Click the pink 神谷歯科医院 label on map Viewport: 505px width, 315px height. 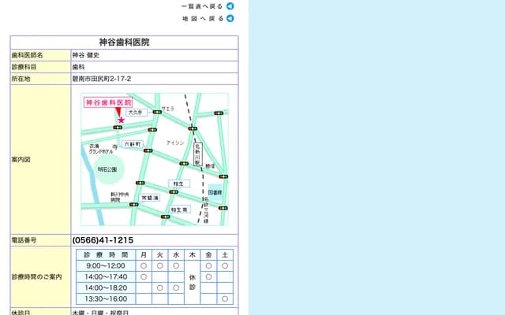point(108,102)
